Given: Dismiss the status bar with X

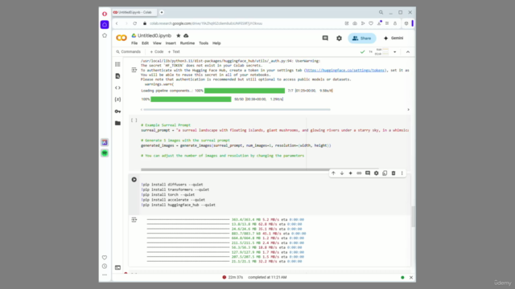Looking at the screenshot, I should click(x=411, y=278).
